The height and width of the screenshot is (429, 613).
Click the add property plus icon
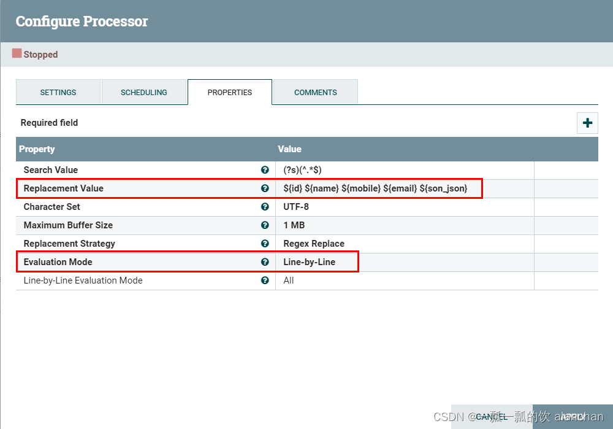587,123
